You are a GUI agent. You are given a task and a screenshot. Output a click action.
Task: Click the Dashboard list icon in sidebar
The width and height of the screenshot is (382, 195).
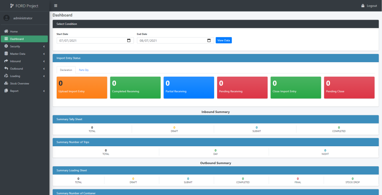coord(6,39)
